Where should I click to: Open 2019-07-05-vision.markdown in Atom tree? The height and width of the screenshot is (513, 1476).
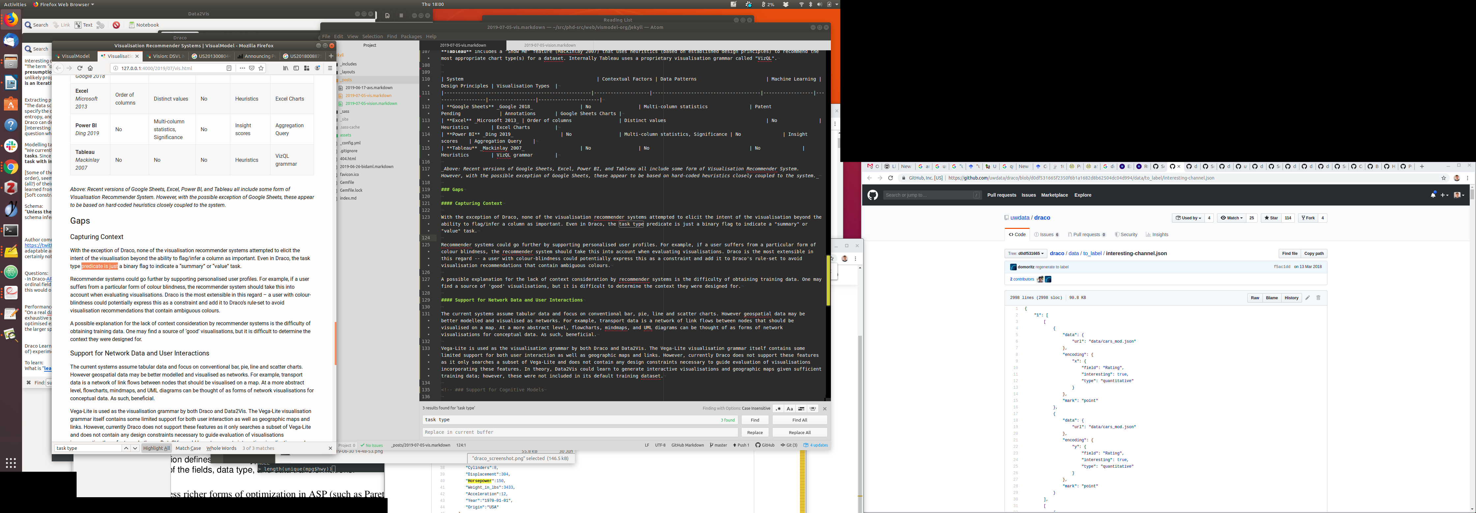coord(371,104)
